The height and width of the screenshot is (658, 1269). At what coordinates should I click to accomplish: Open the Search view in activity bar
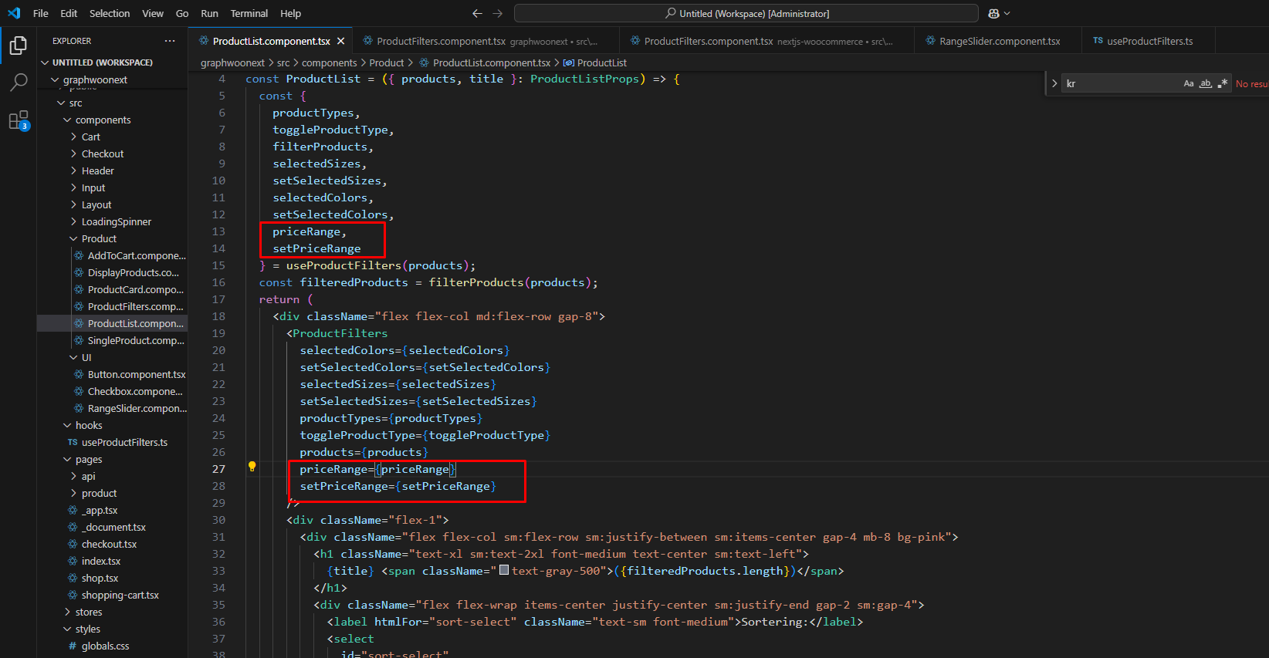(18, 83)
